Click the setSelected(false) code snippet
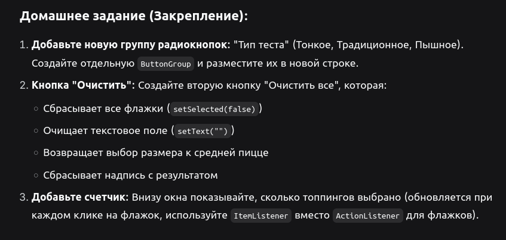Image resolution: width=506 pixels, height=240 pixels. coord(214,109)
